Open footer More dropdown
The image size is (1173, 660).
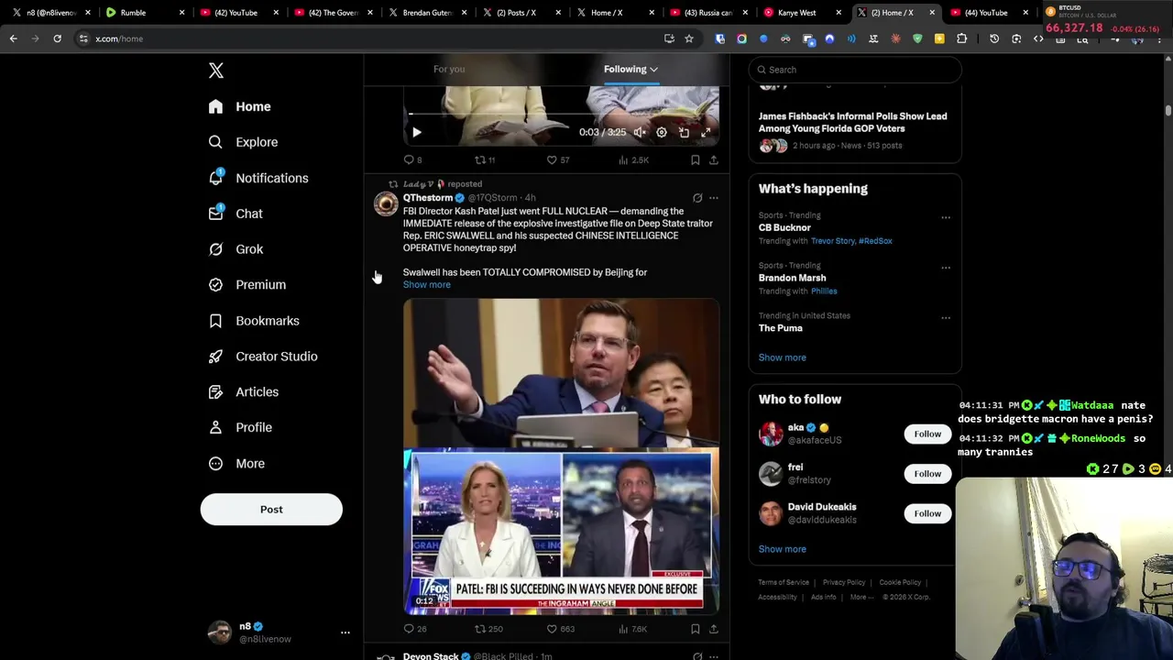tap(861, 597)
